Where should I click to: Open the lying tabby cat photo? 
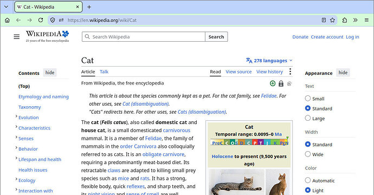(236, 182)
